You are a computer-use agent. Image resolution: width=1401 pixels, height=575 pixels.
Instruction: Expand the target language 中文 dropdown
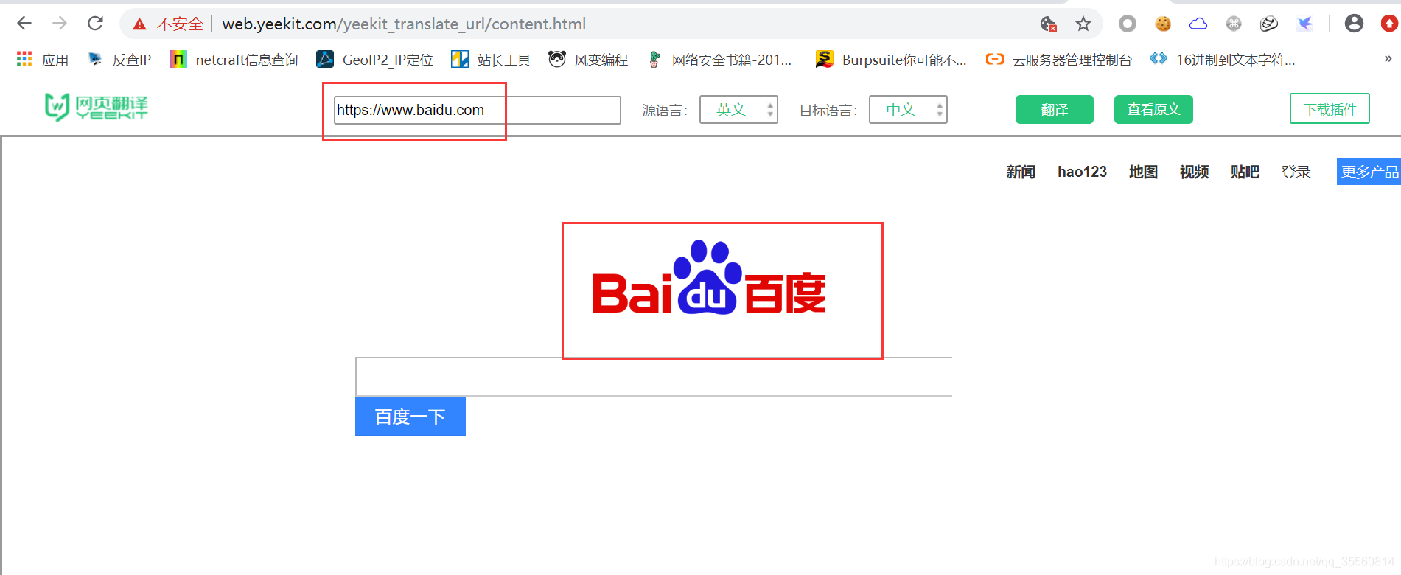point(908,110)
